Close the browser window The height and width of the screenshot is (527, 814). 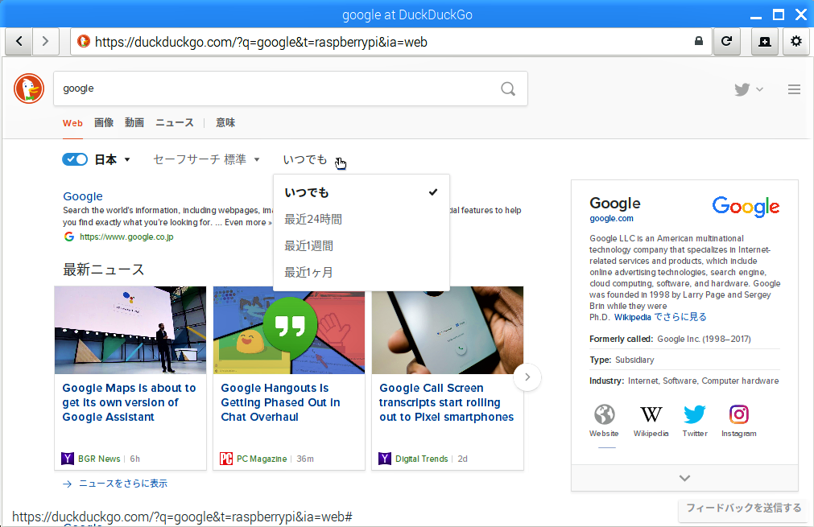point(801,14)
